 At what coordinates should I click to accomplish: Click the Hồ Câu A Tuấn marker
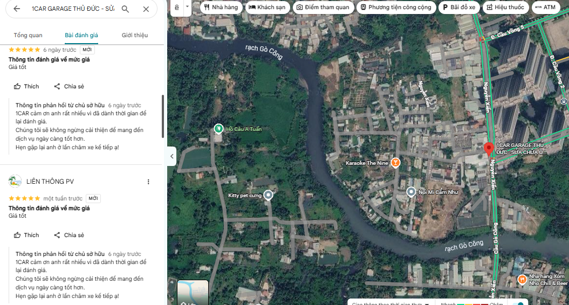click(x=218, y=129)
